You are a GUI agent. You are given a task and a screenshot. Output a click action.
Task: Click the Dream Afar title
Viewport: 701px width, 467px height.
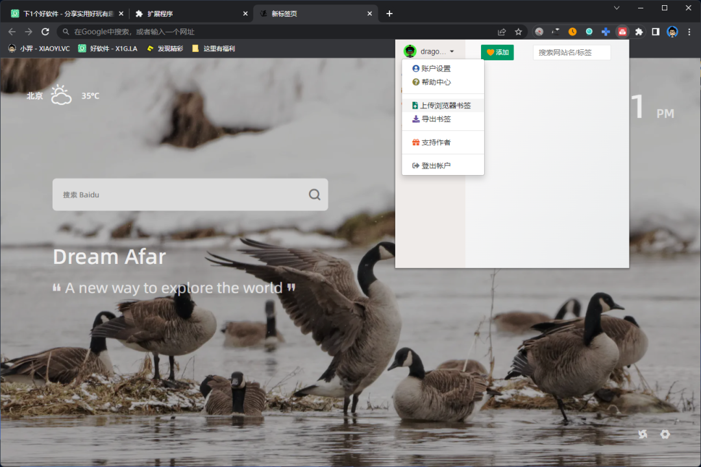coord(109,257)
